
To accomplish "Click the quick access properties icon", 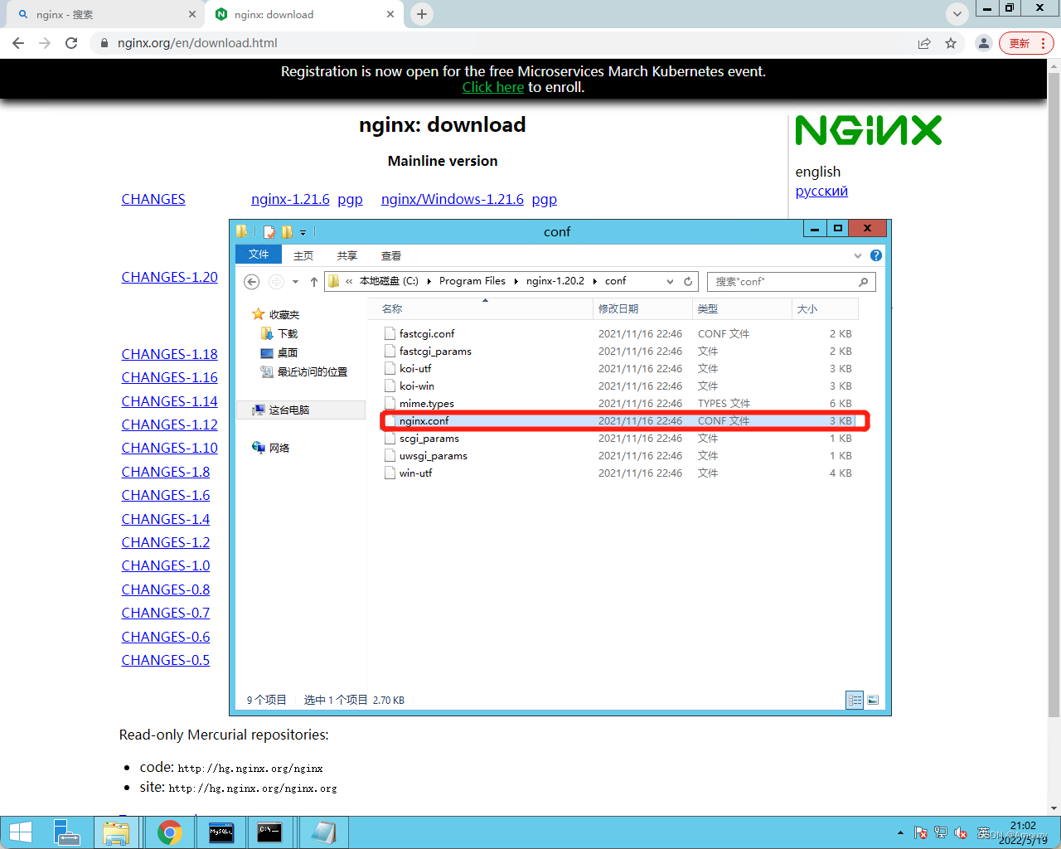I will point(269,232).
